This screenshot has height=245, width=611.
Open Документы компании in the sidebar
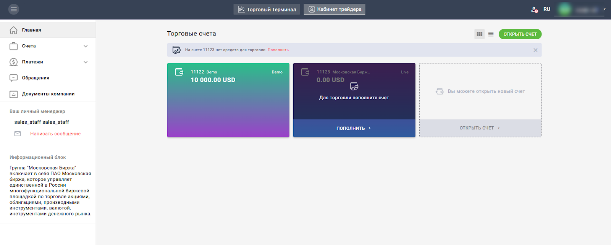tap(48, 94)
